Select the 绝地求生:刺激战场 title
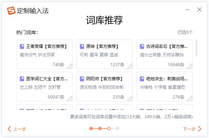This screenshot has height=138, width=209. 167,79
